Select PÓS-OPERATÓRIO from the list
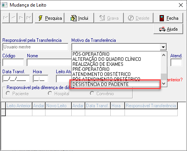 click(91, 54)
